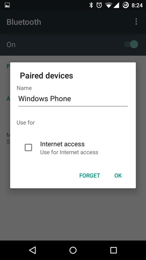
Task: Tap the battery level 68 icon
Action: [x=126, y=5]
